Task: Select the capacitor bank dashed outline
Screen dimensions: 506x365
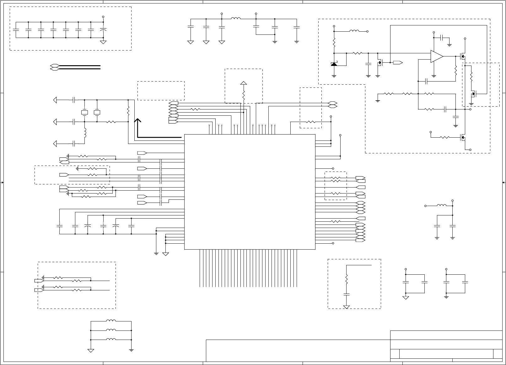Action: click(71, 29)
